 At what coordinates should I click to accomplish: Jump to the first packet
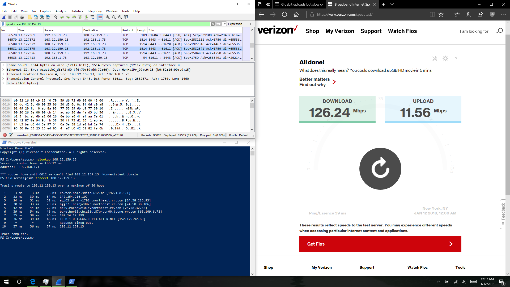pos(80,17)
